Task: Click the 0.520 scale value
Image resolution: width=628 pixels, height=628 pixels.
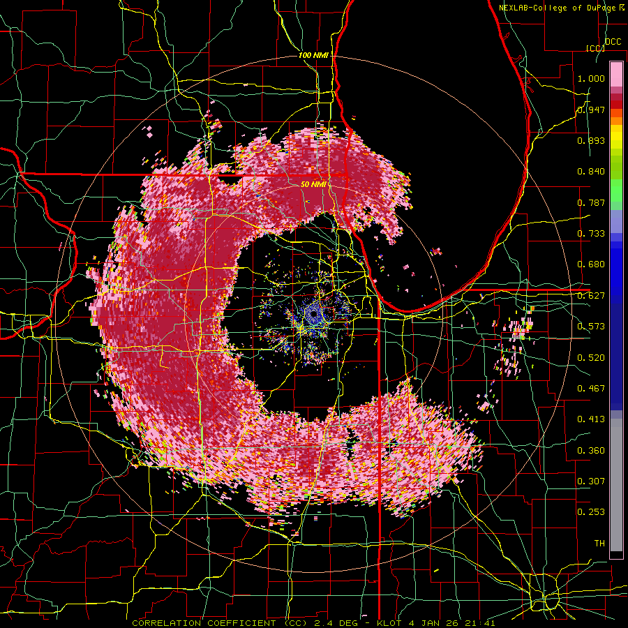Action: (591, 358)
